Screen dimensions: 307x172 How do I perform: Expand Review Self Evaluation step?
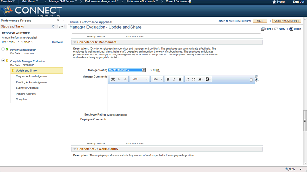click(3, 49)
